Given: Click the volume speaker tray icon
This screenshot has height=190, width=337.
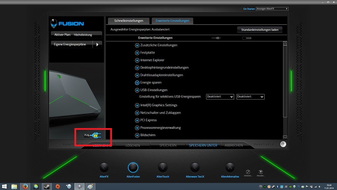Looking at the screenshot, I should click(320, 186).
